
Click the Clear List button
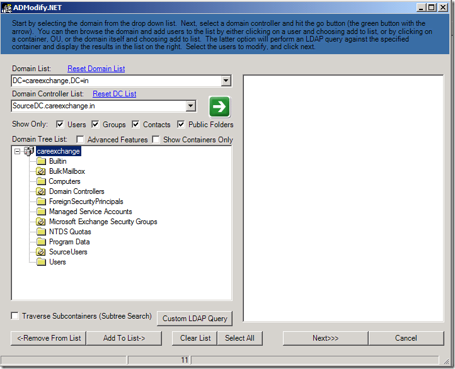click(x=195, y=338)
